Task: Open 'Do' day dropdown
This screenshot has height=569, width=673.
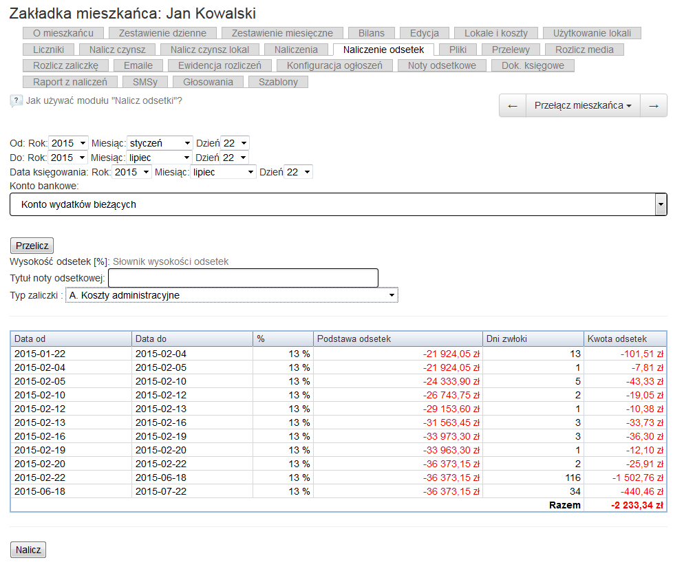Action: (234, 158)
